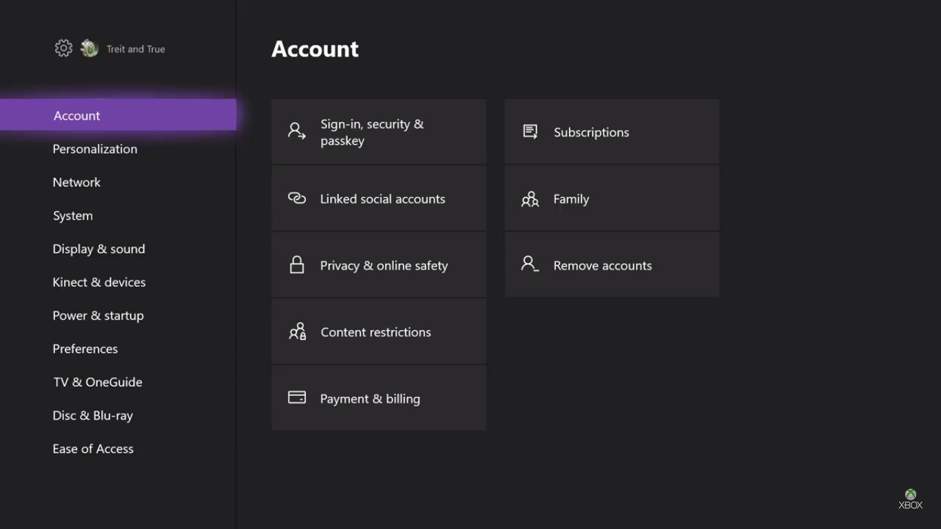The width and height of the screenshot is (941, 529).
Task: Select Network in the sidebar
Action: tap(76, 183)
